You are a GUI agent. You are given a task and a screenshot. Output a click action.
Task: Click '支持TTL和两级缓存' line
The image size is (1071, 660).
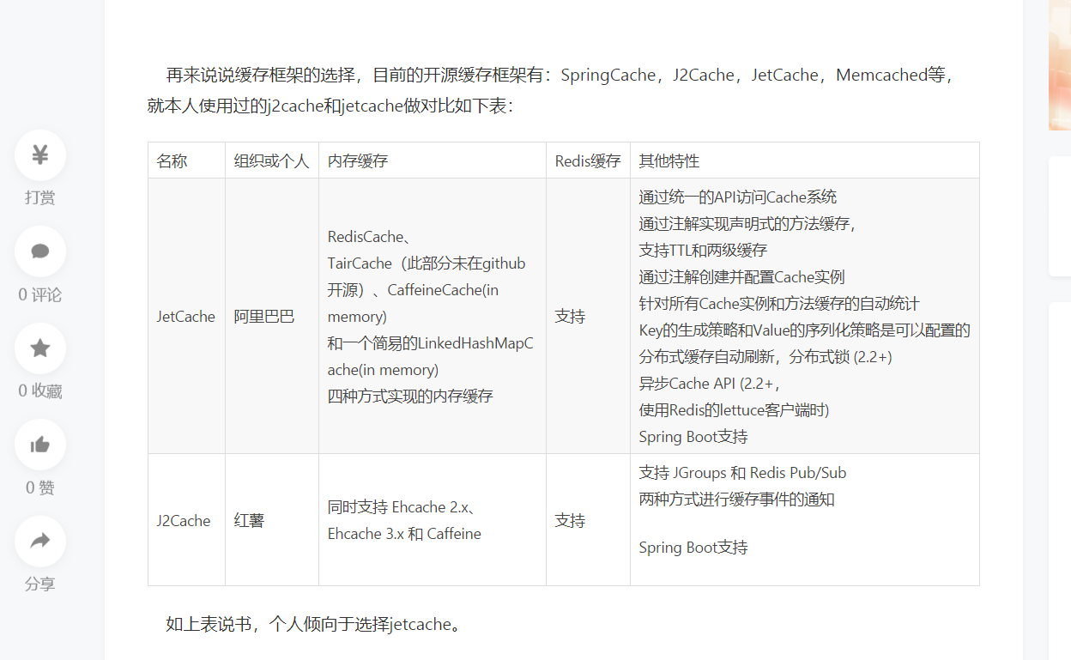[x=703, y=251]
